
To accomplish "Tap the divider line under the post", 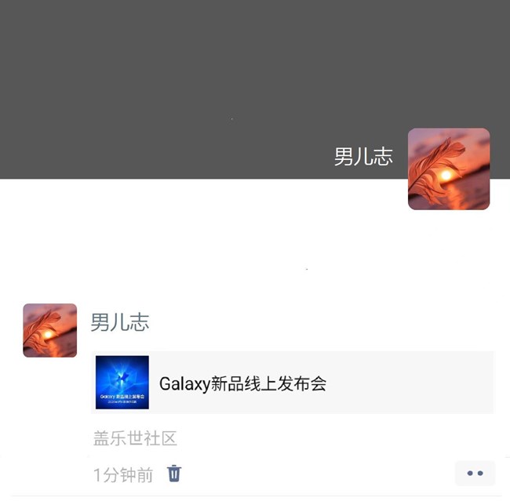I will point(257,496).
